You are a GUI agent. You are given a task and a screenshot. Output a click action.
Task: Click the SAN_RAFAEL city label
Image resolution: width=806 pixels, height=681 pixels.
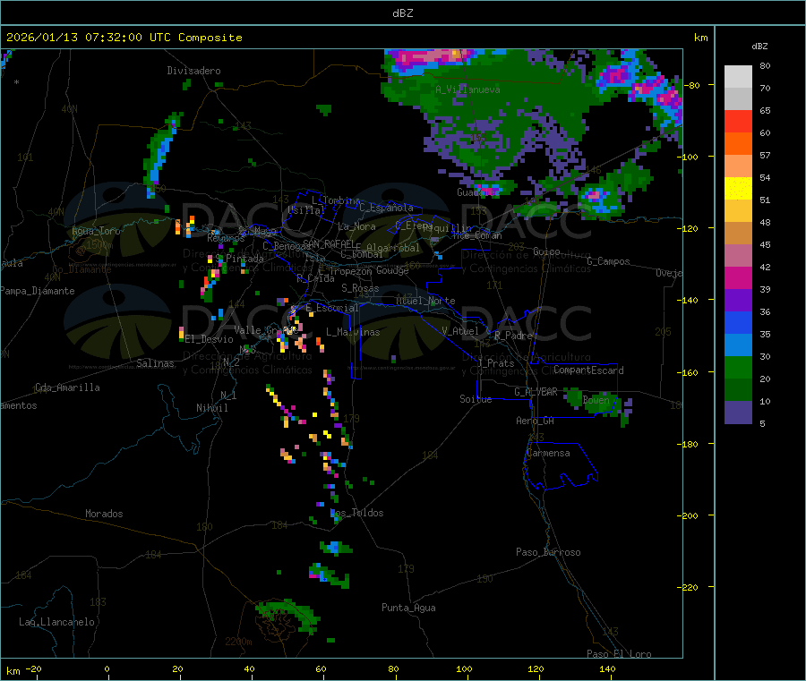pos(329,243)
